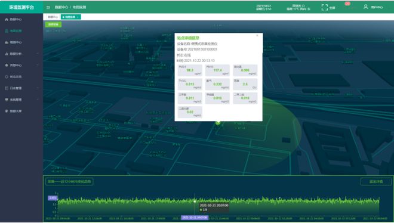The height and width of the screenshot is (223, 394).
Task: Toggle sidebar with hamburger menu icon
Action: tap(48, 7)
